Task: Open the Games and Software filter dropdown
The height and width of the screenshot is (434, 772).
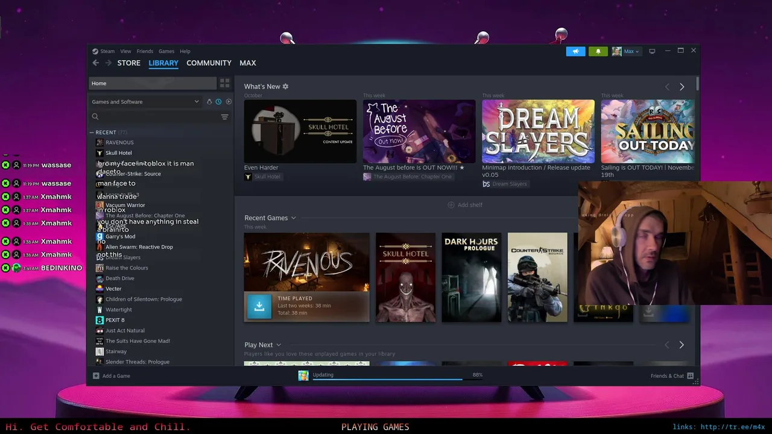Action: pos(145,102)
